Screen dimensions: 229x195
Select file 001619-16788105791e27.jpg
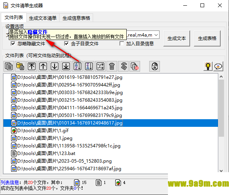(x=111, y=77)
